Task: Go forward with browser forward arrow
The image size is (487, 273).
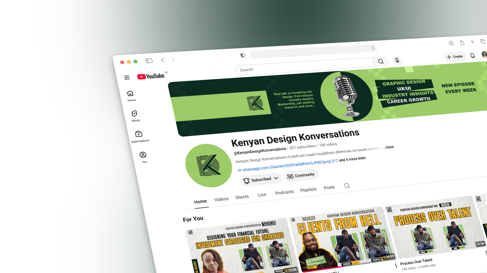Action: click(173, 59)
